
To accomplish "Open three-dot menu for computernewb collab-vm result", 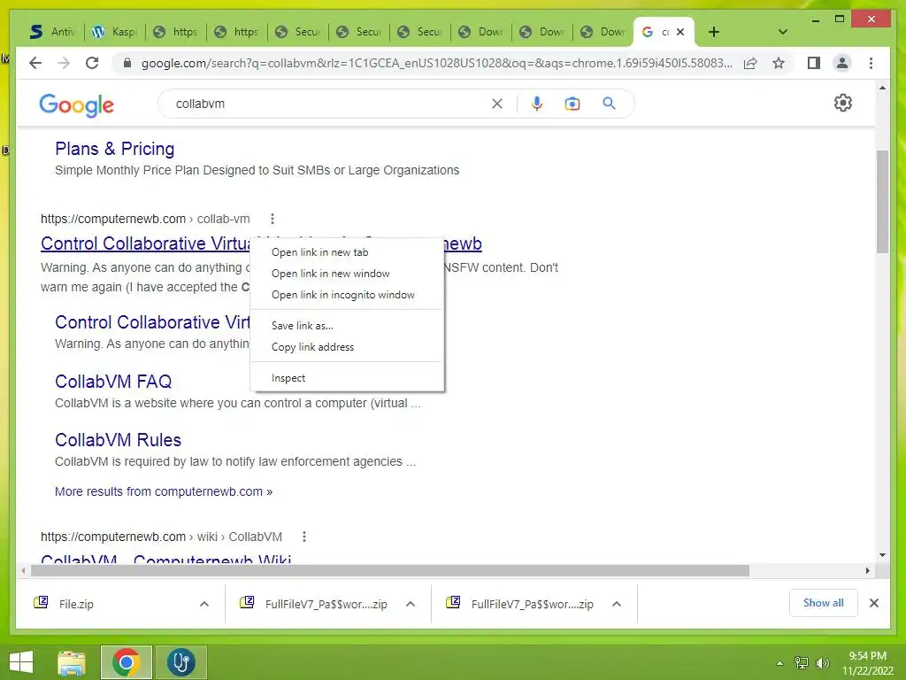I will click(x=273, y=219).
